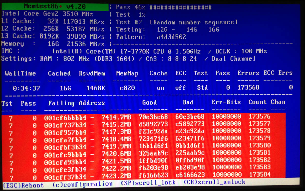Viewport: 305px width, 191px height.
Task: Click the Test mode value Std
Action: click(x=202, y=88)
